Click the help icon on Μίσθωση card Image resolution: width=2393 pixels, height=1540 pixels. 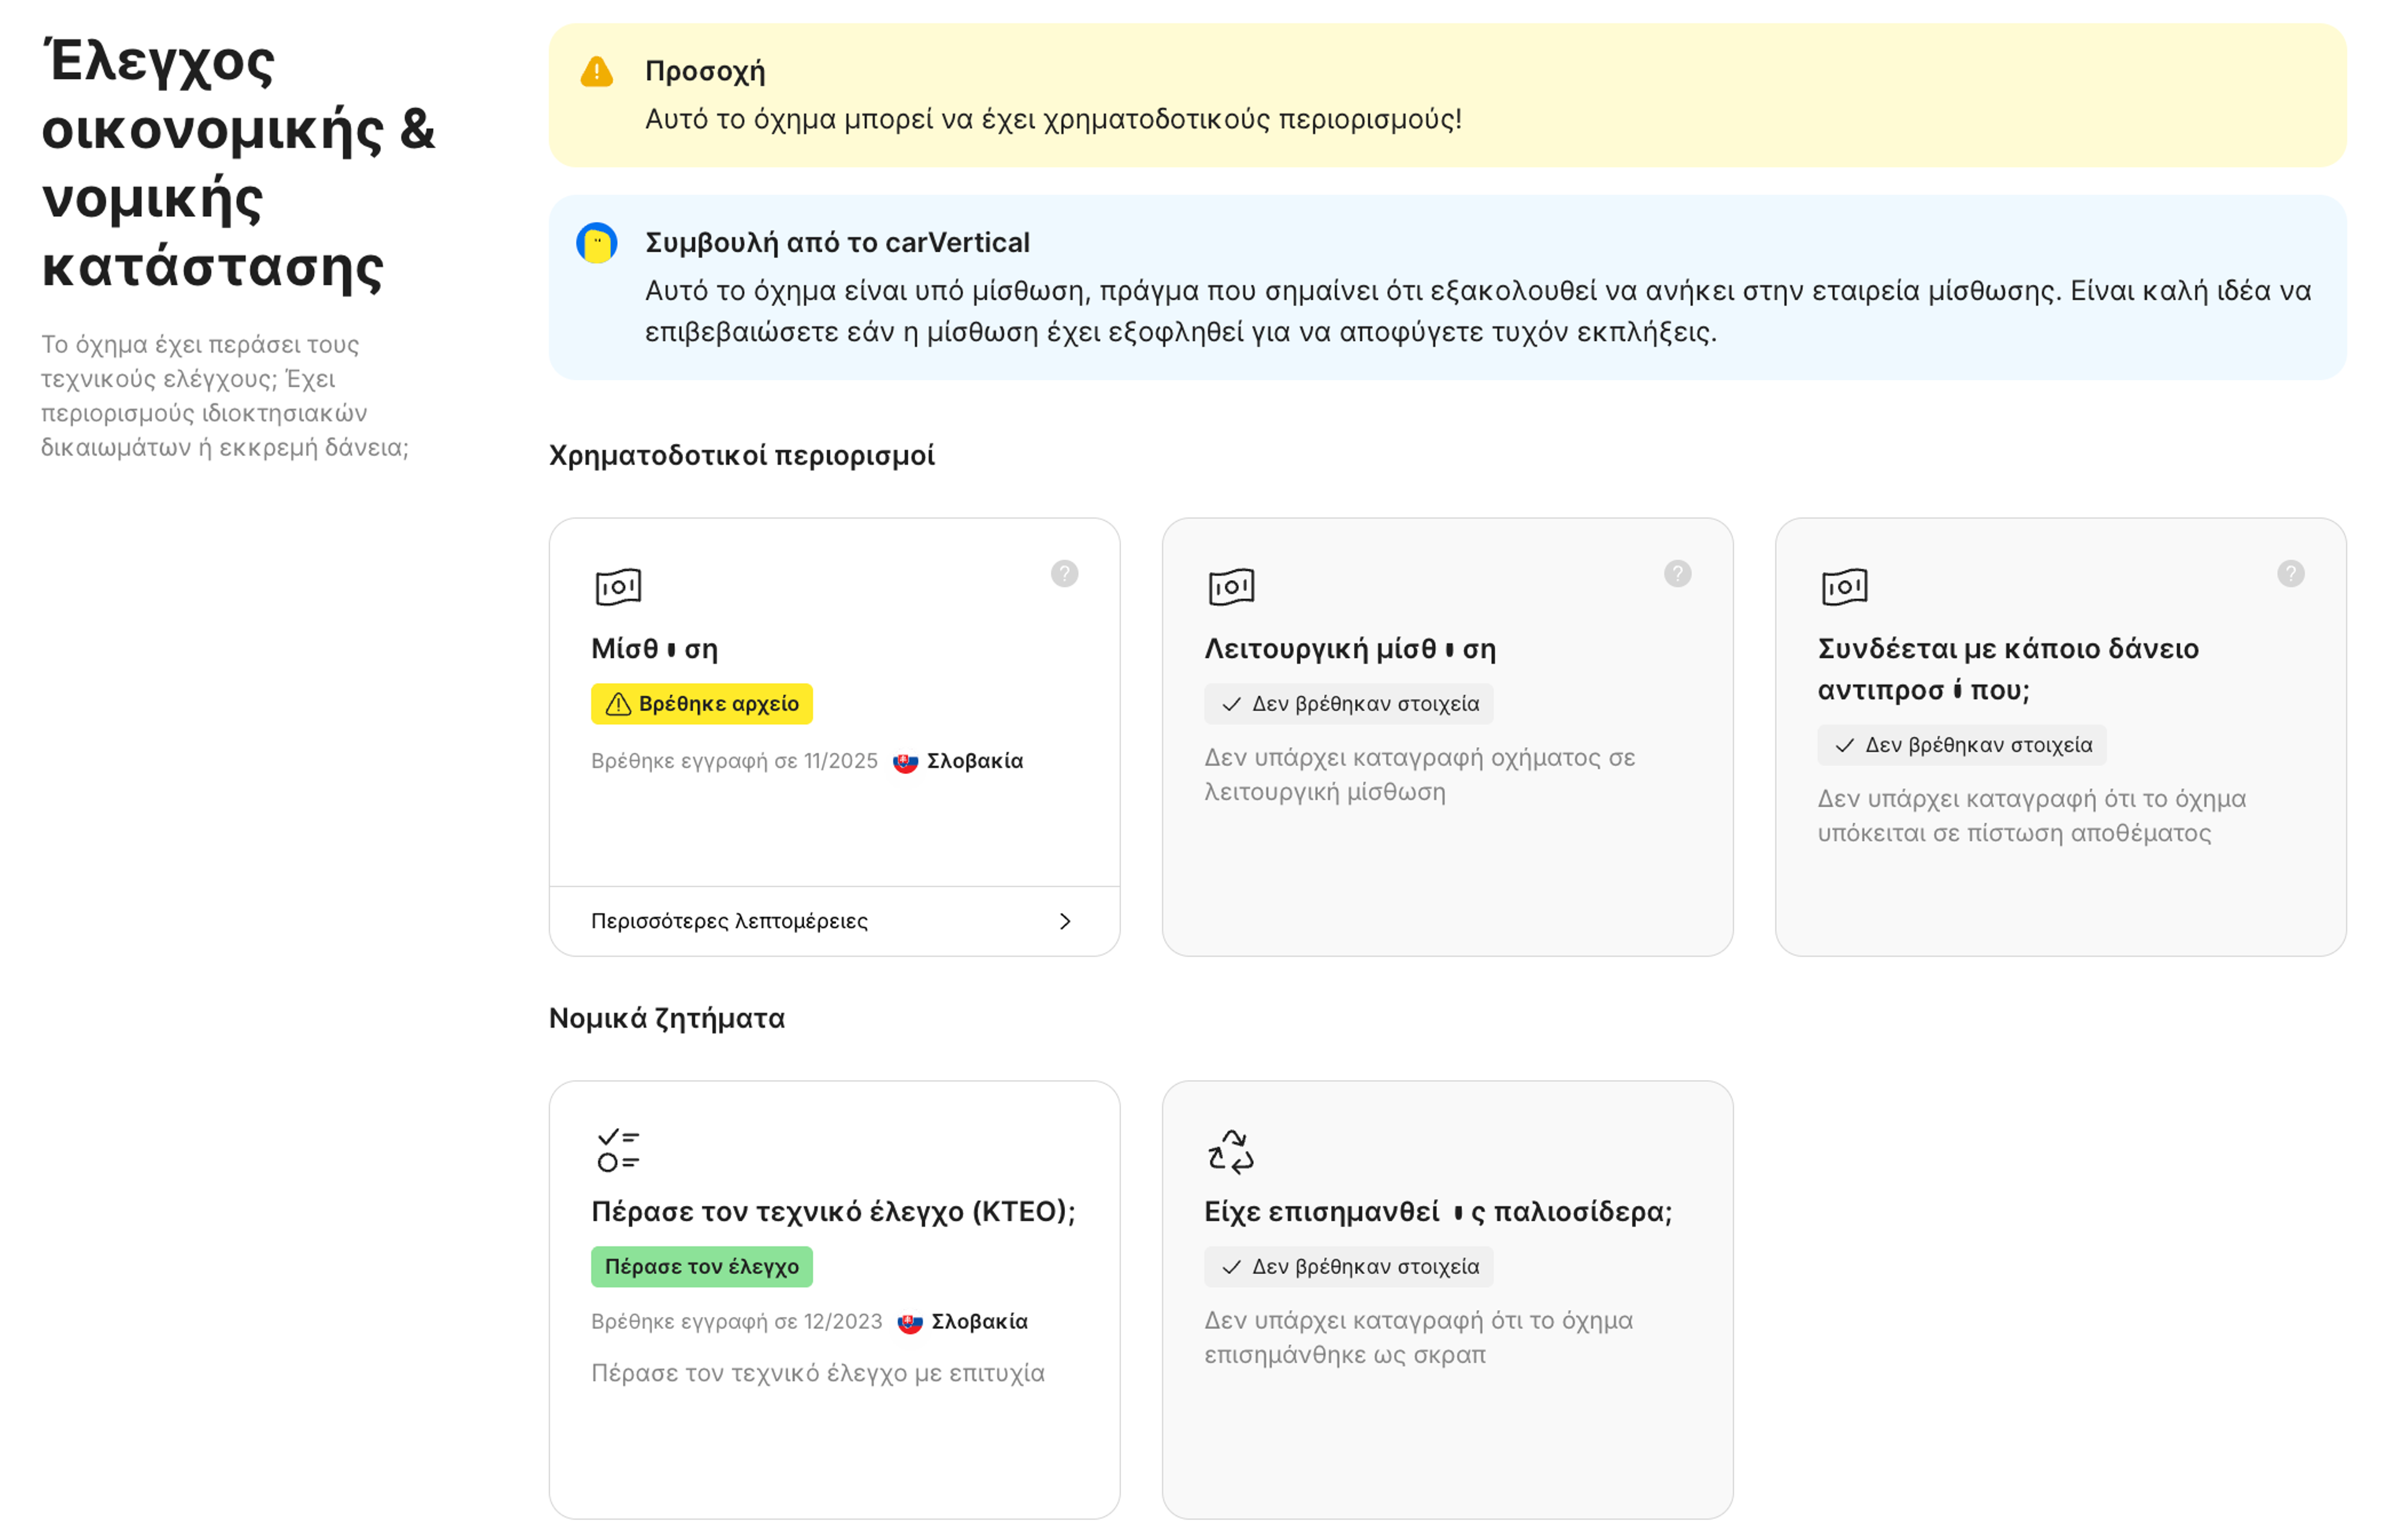click(x=1064, y=573)
